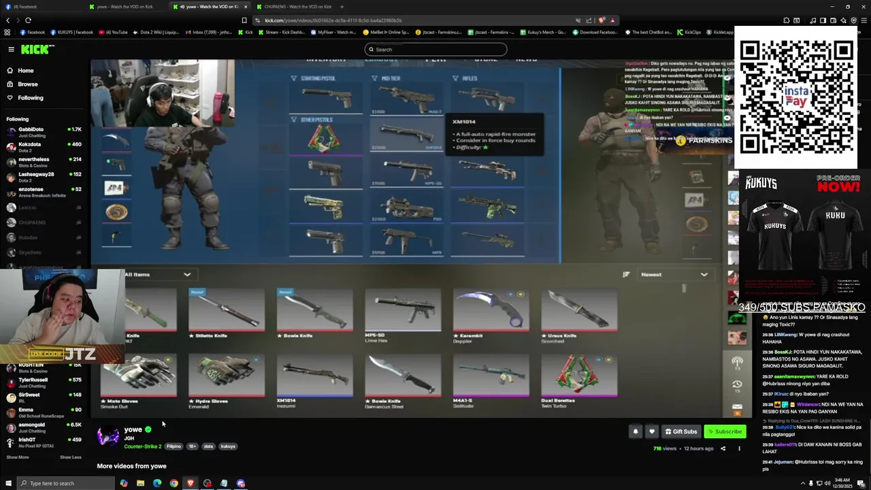Open the three-dot more options menu
The height and width of the screenshot is (490, 871).
pyautogui.click(x=739, y=448)
